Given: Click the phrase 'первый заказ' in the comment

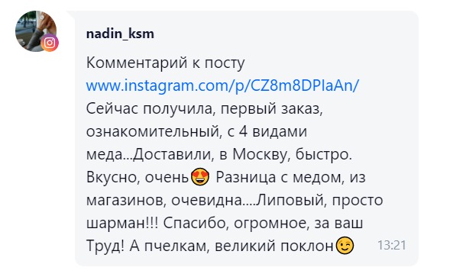Looking at the screenshot, I should click(271, 109).
